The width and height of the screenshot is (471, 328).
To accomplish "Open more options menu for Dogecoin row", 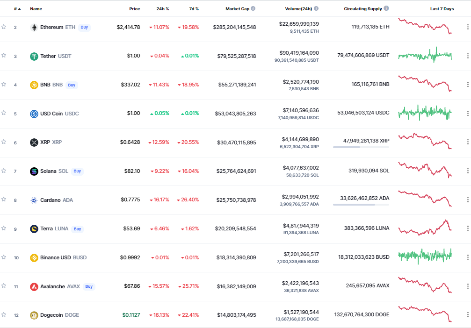I will pos(468,314).
